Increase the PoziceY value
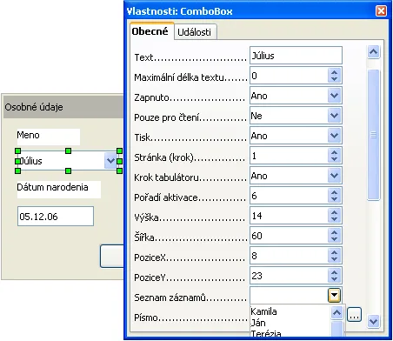The image size is (393, 341). (x=335, y=272)
